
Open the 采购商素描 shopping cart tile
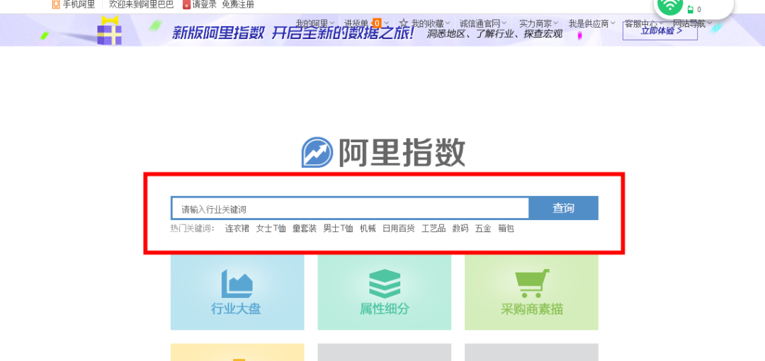tap(531, 292)
